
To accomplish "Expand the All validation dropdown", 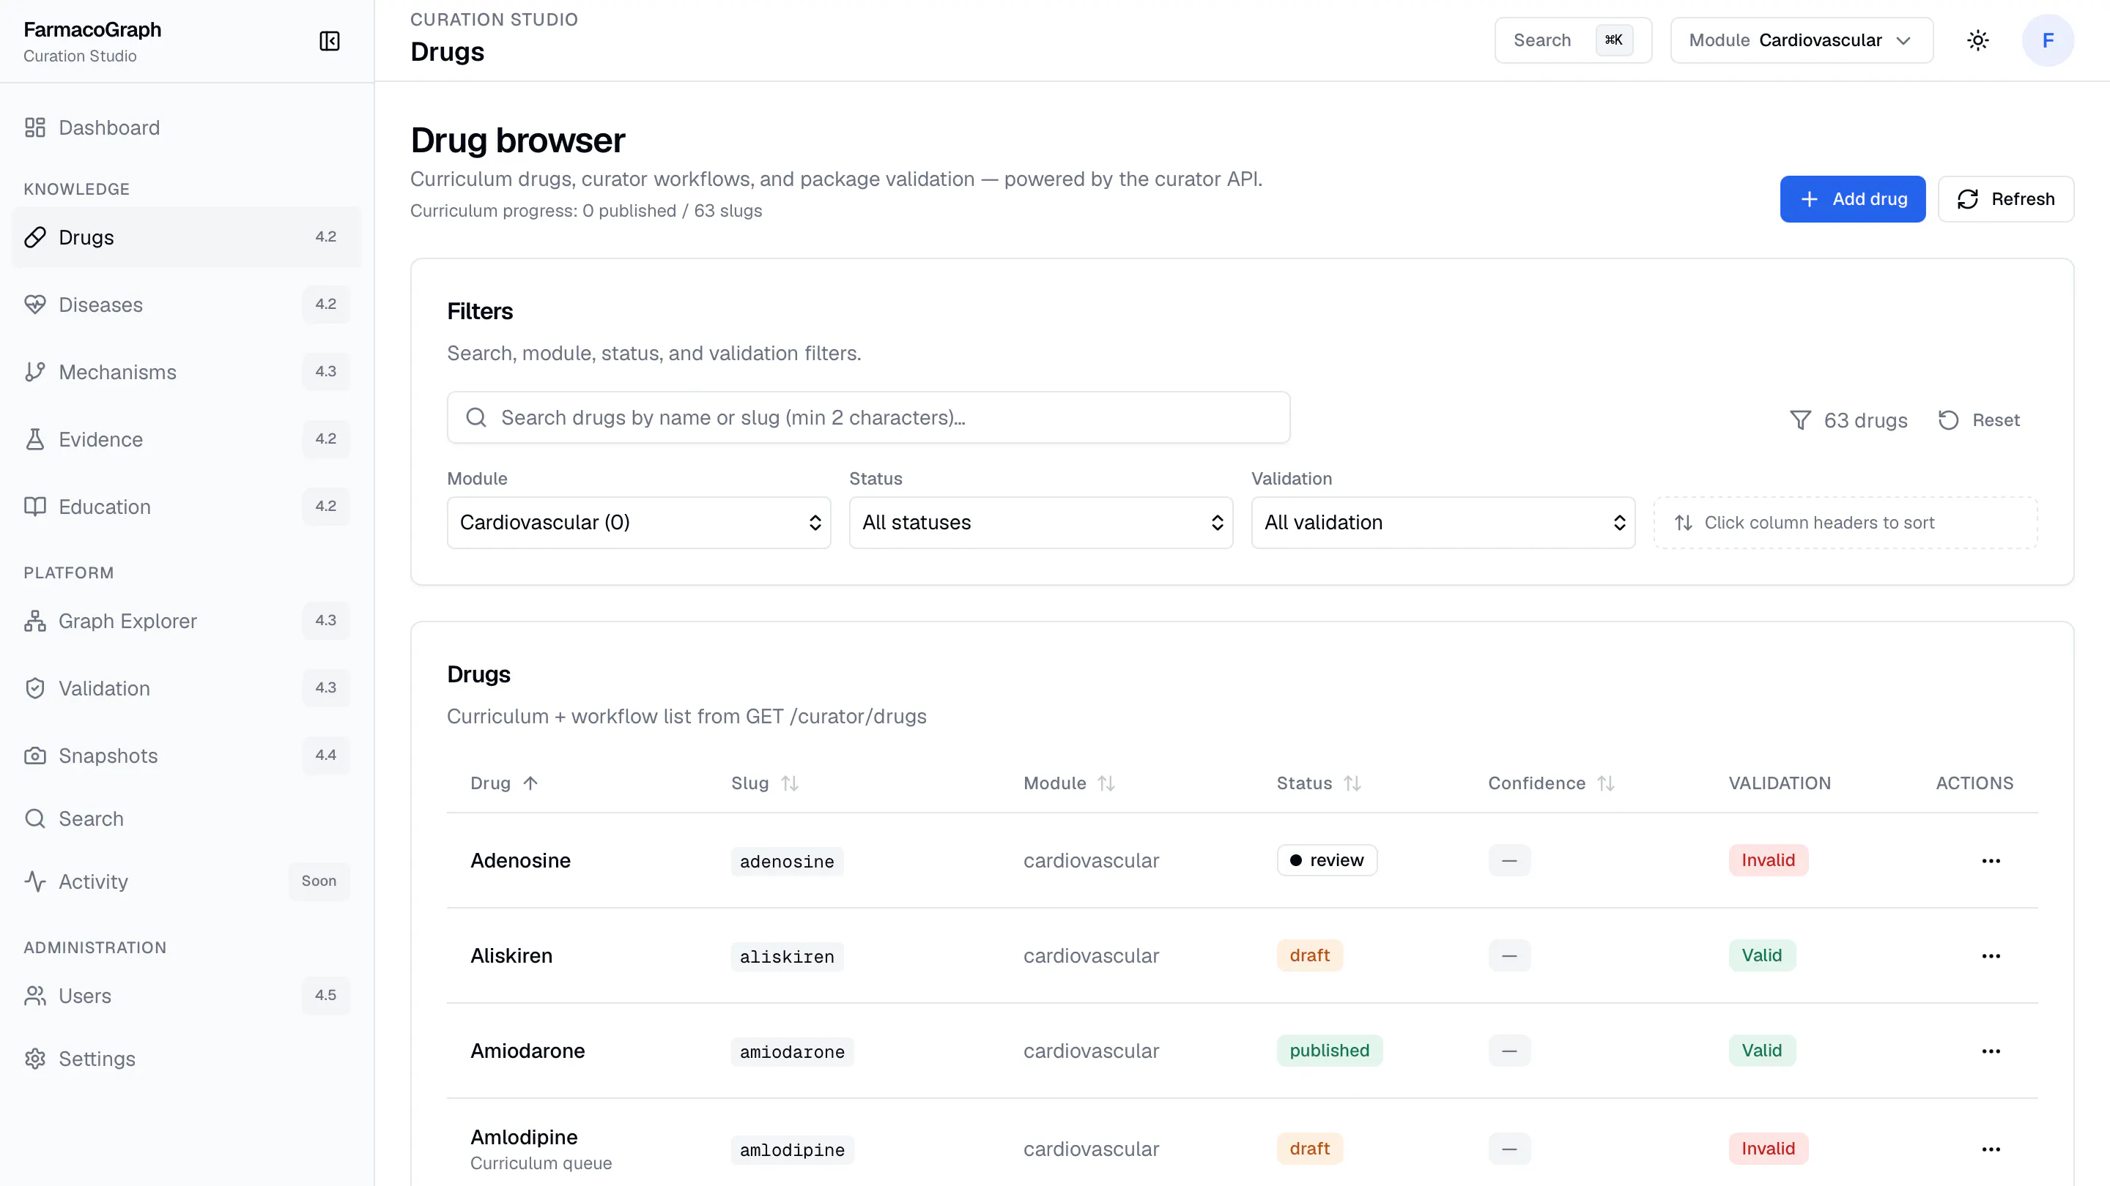I will 1443,522.
